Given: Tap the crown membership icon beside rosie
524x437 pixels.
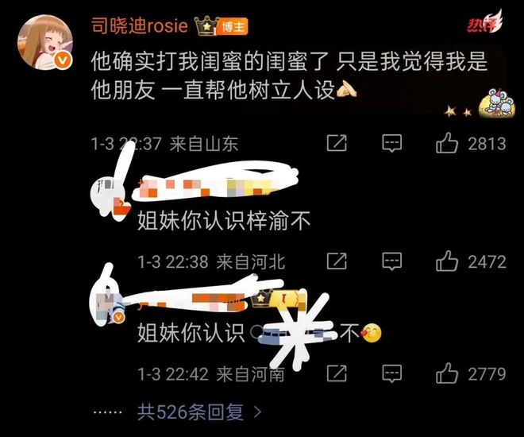Looking at the screenshot, I should (206, 25).
